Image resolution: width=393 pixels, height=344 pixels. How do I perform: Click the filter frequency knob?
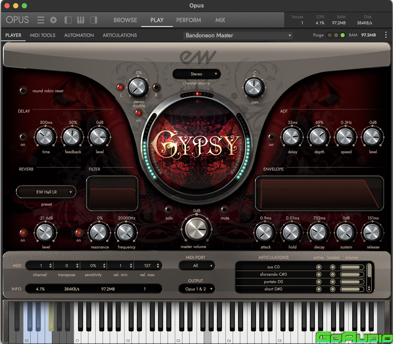tap(126, 232)
